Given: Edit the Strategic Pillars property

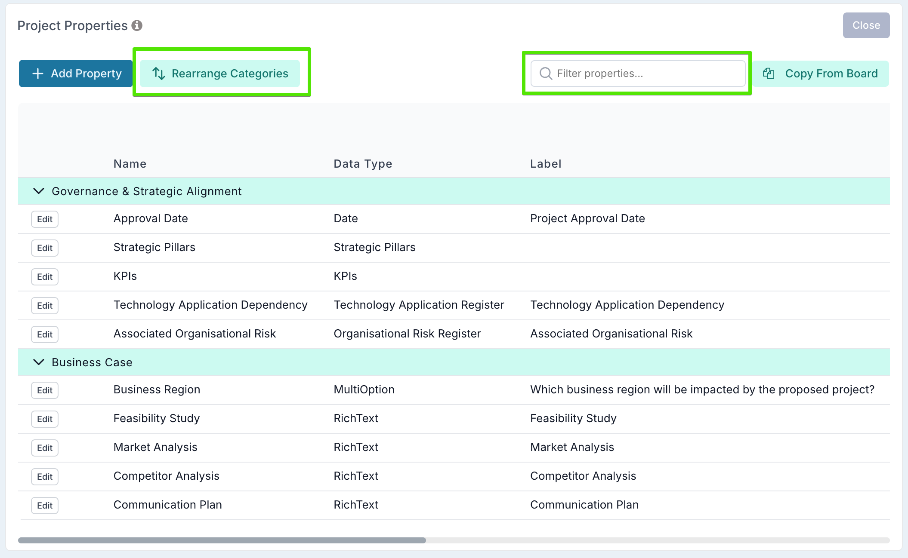Looking at the screenshot, I should pos(45,248).
